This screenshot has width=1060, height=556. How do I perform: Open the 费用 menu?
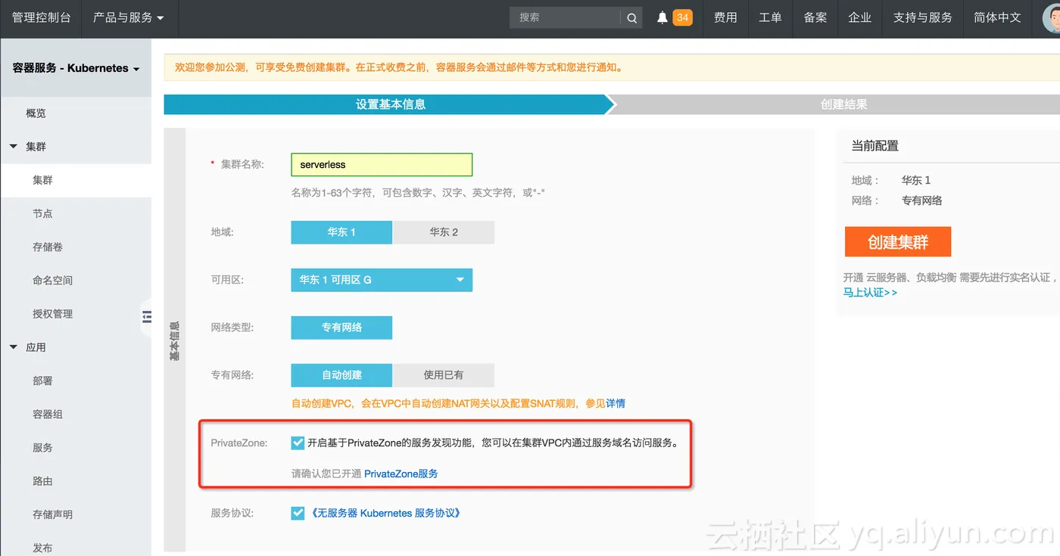coord(725,17)
